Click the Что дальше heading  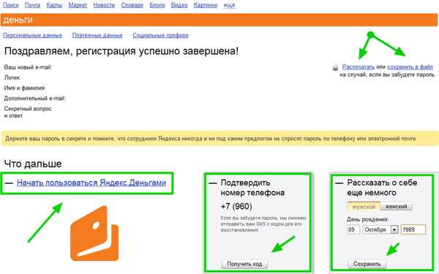pos(33,163)
